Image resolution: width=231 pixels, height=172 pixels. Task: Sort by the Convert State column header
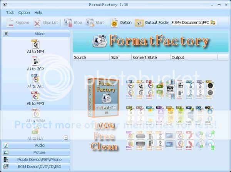[x=151, y=57]
